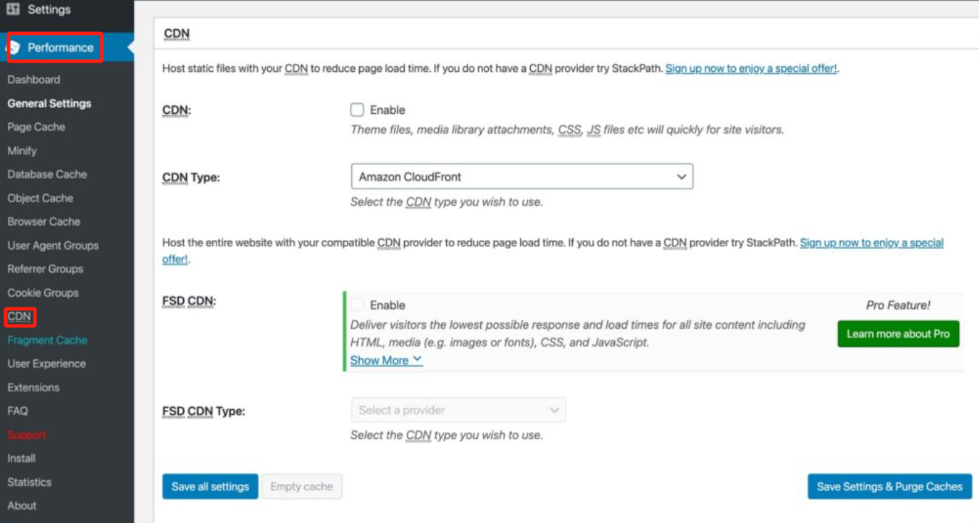Open the Fragment Cache settings
The image size is (979, 523).
click(46, 340)
